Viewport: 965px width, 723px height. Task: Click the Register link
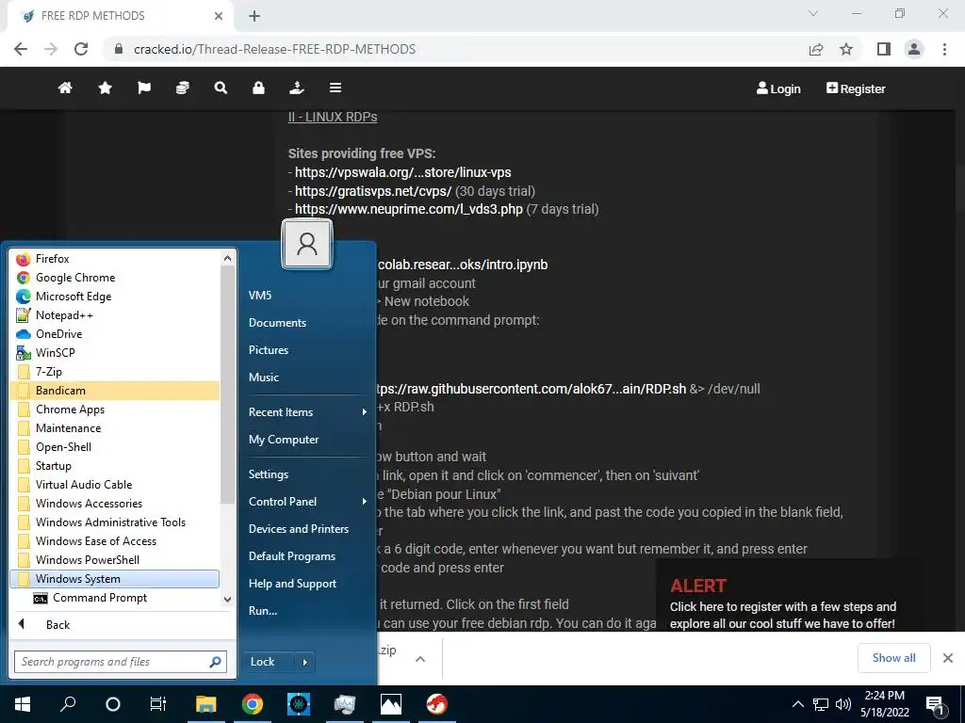click(856, 88)
